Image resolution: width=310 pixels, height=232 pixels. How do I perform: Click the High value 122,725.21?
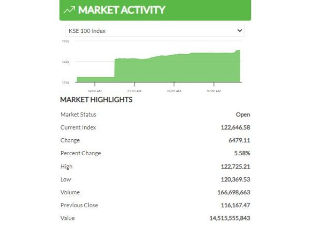pos(235,167)
